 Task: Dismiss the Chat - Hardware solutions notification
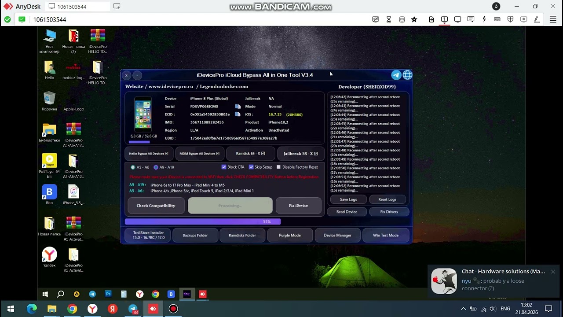553,272
